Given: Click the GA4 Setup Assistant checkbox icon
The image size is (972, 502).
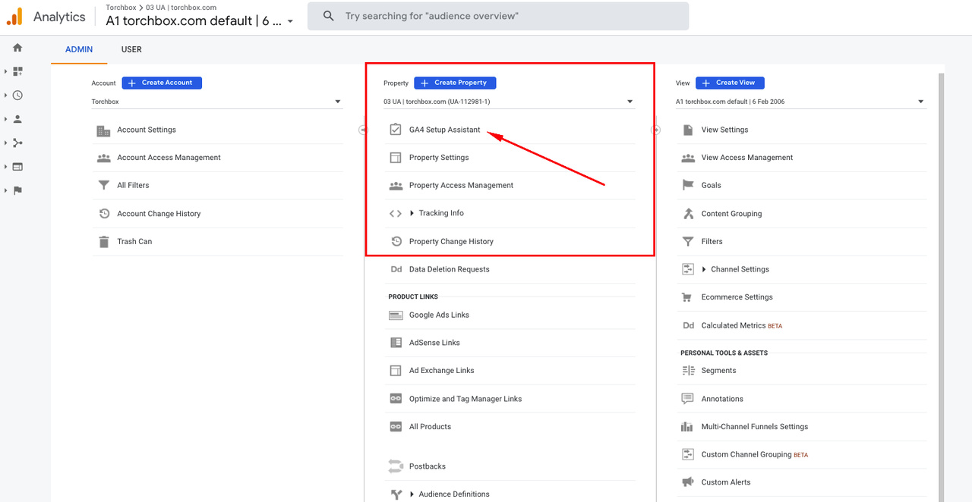Looking at the screenshot, I should [x=395, y=130].
